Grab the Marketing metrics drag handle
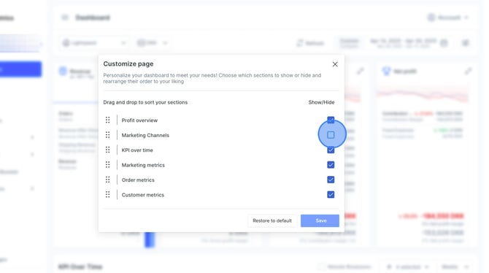489x273 pixels. (x=107, y=165)
